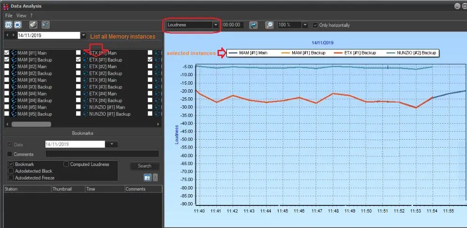The image size is (467, 228).
Task: Click the printer icon in the toolbar
Action: tap(33, 25)
